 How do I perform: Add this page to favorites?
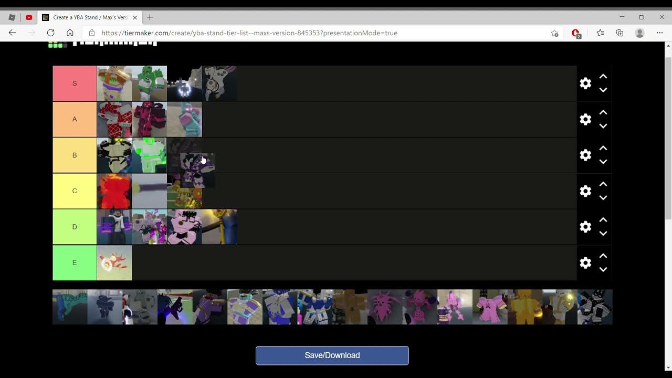click(x=554, y=33)
